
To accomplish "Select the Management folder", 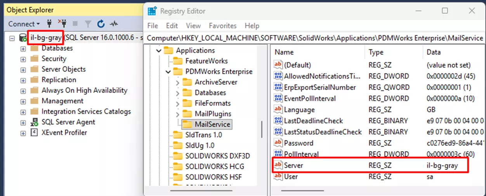I will point(62,101).
